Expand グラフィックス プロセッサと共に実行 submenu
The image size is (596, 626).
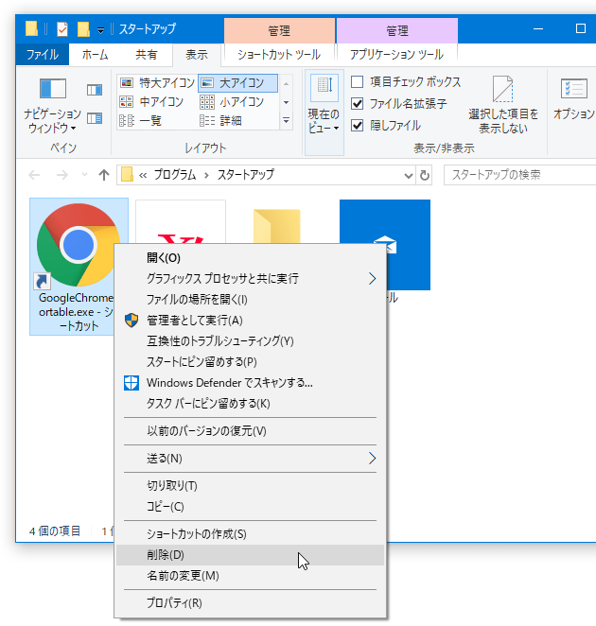pos(251,279)
